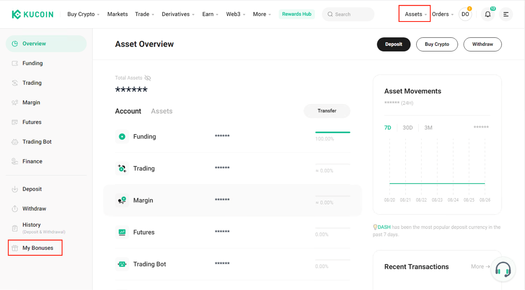Click the Margin allocation progress bar
The image size is (525, 290).
click(333, 196)
